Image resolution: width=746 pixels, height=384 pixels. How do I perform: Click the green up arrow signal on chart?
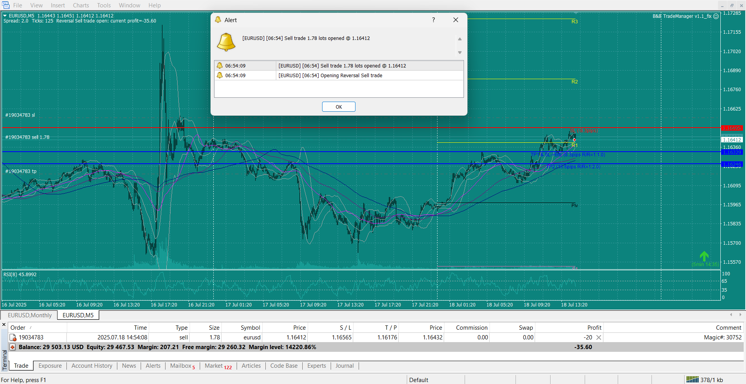click(x=704, y=256)
